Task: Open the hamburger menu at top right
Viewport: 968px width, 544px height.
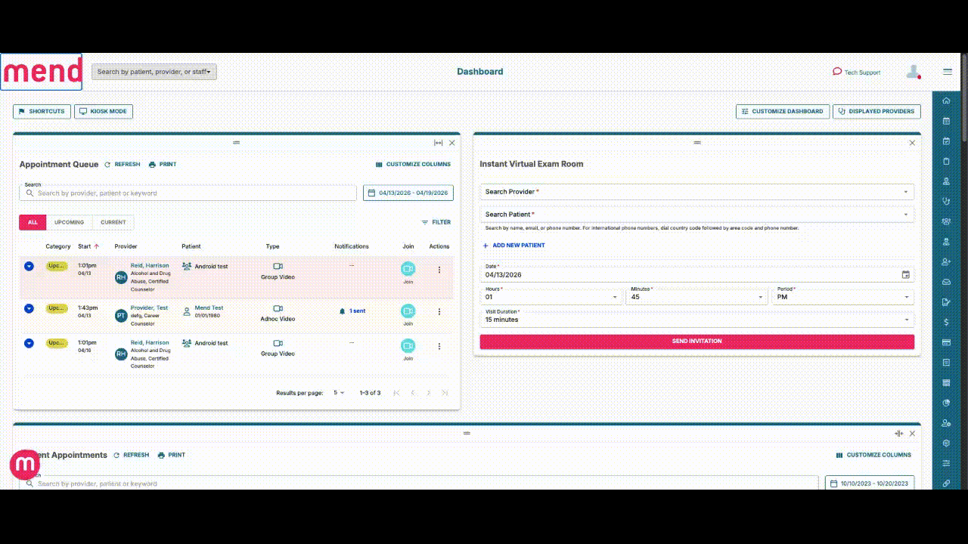Action: (x=948, y=72)
